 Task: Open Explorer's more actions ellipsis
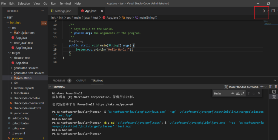[42, 11]
